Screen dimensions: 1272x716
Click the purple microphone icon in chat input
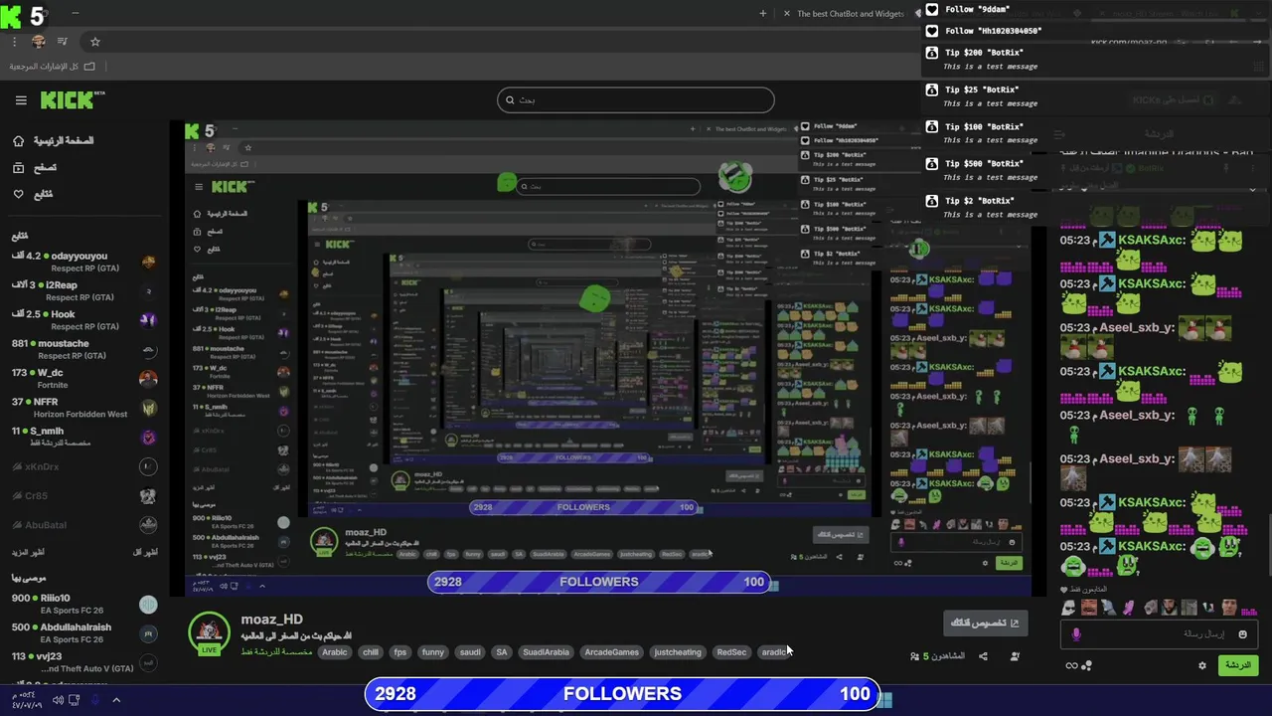pyautogui.click(x=1076, y=634)
